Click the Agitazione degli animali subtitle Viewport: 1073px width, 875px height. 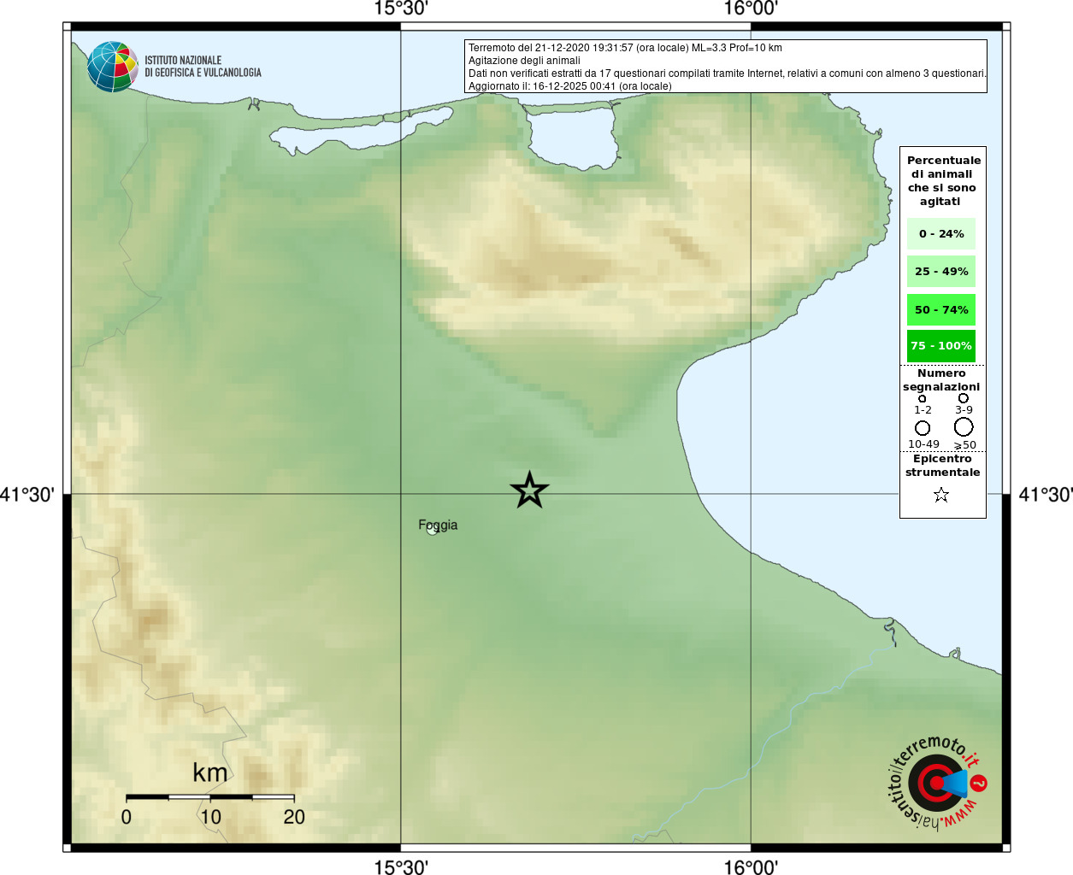coord(524,61)
